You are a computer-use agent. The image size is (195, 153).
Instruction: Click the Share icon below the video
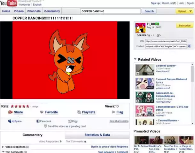pos(10,112)
